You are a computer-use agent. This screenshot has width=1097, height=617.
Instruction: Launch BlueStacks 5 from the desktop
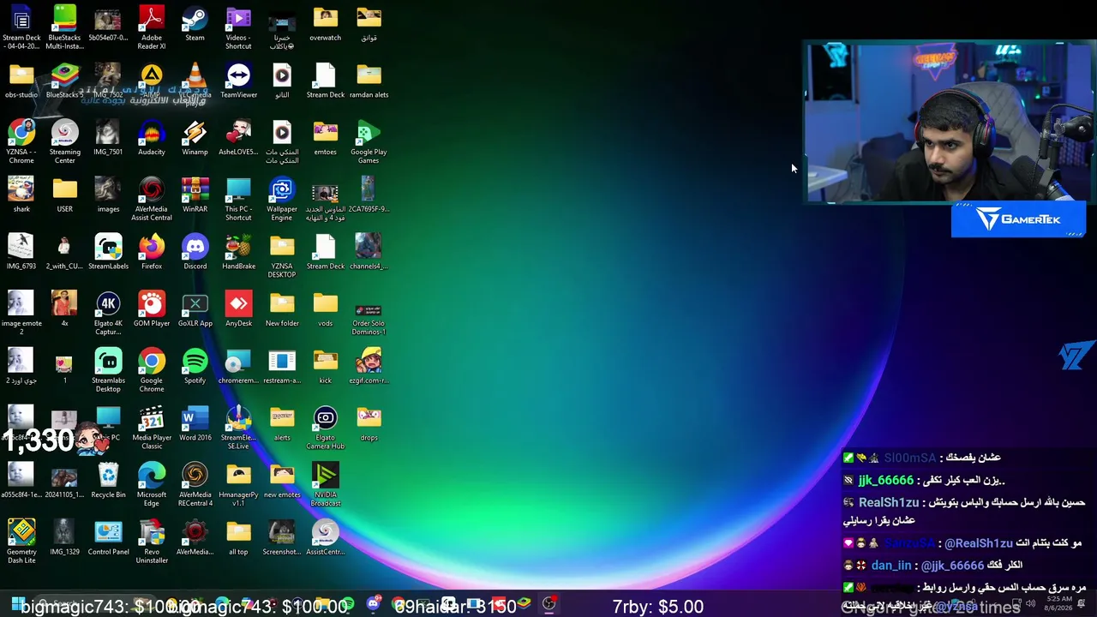pos(64,81)
